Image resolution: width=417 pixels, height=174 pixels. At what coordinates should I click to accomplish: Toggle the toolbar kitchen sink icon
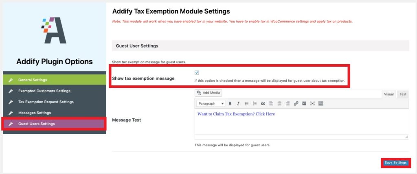pyautogui.click(x=321, y=104)
